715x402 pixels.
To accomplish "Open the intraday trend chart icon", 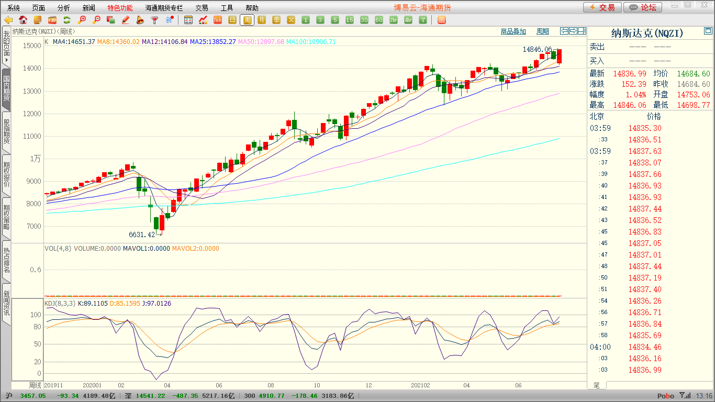I will pyautogui.click(x=203, y=20).
